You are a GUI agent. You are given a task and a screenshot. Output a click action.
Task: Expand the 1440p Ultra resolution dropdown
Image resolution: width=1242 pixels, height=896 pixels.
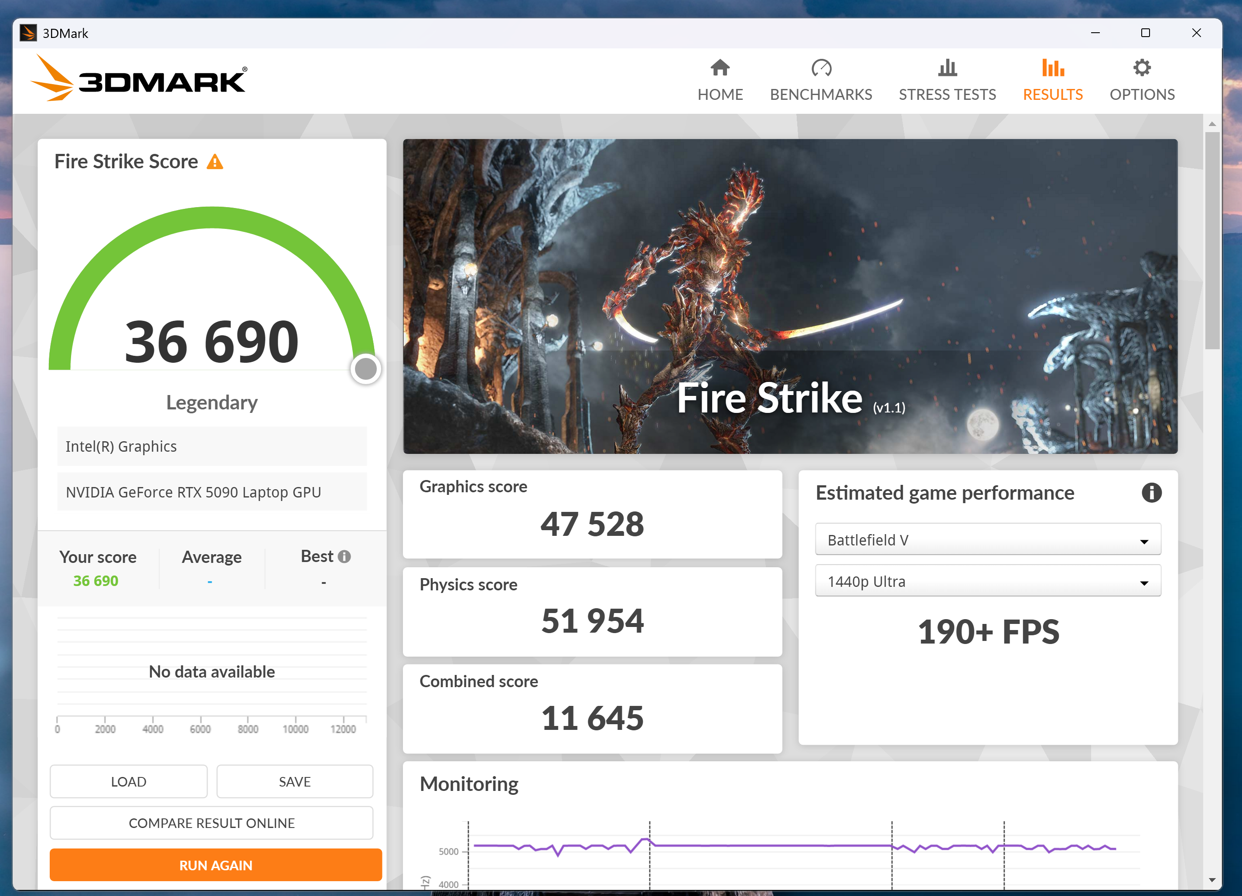(987, 581)
